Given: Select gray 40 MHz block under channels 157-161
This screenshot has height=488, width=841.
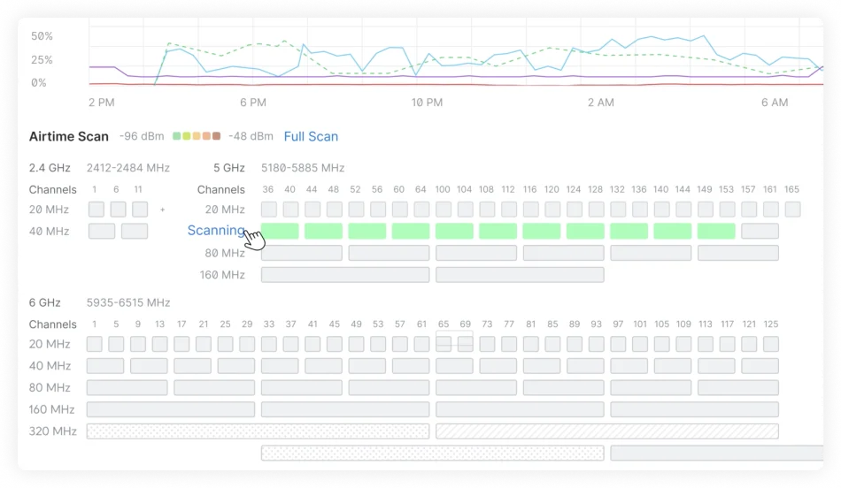Looking at the screenshot, I should [x=760, y=232].
